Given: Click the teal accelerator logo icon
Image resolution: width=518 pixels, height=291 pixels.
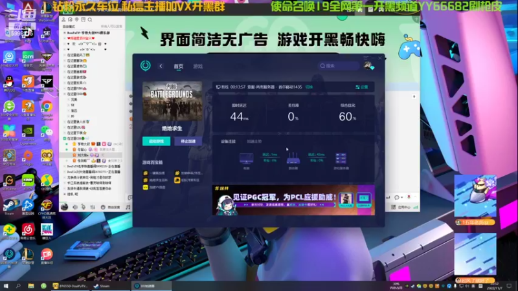Looking at the screenshot, I should coord(145,66).
